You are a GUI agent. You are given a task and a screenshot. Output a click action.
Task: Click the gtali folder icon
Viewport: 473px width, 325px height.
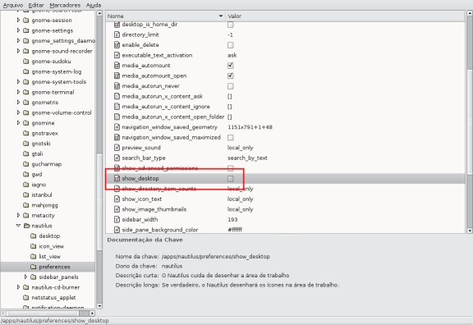[x=26, y=153]
